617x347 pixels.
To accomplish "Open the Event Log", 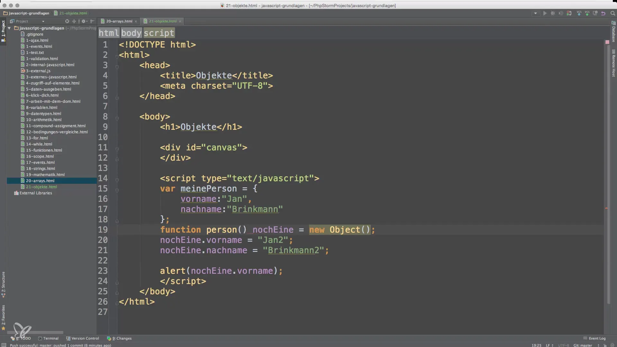I will (x=595, y=338).
